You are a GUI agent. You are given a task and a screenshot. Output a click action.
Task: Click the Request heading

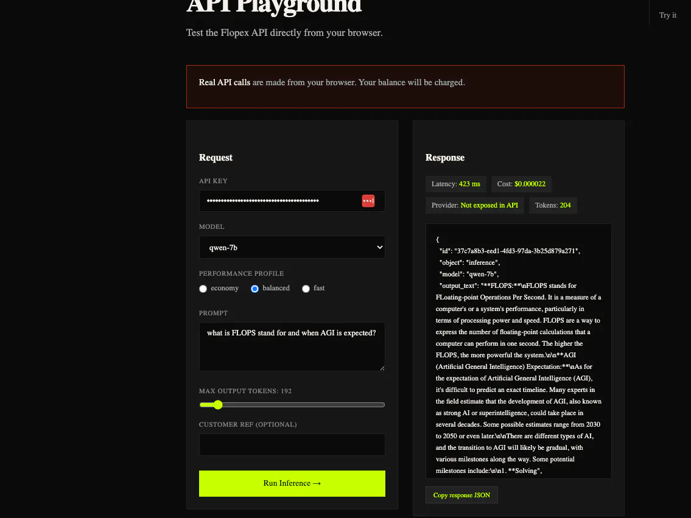tap(216, 158)
